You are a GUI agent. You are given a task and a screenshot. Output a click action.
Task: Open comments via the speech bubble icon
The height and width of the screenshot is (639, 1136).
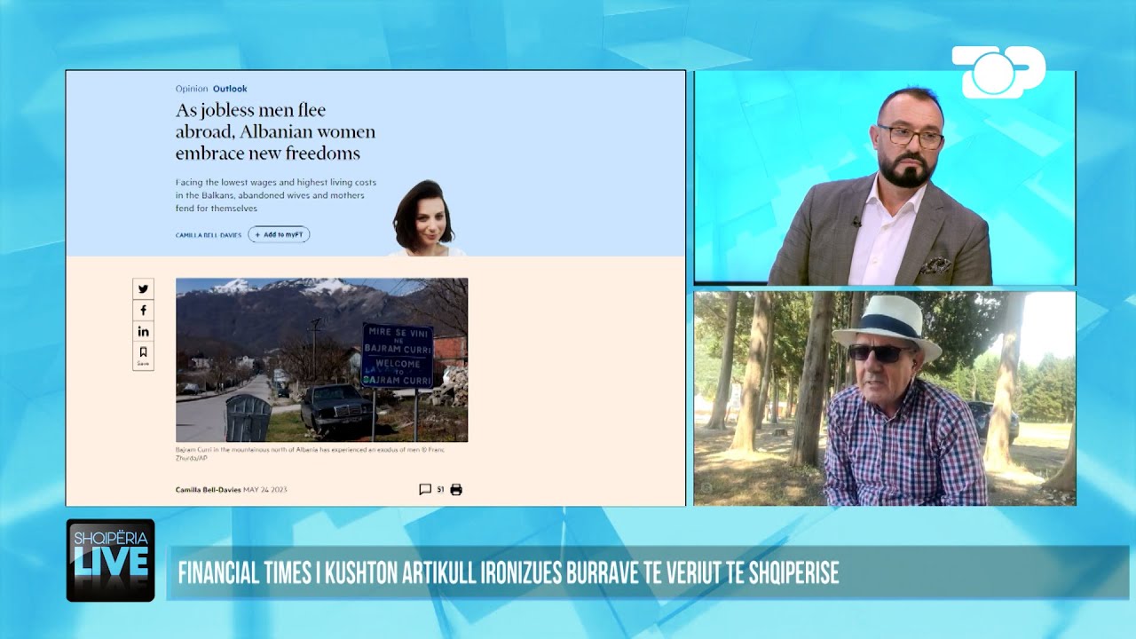pos(425,489)
